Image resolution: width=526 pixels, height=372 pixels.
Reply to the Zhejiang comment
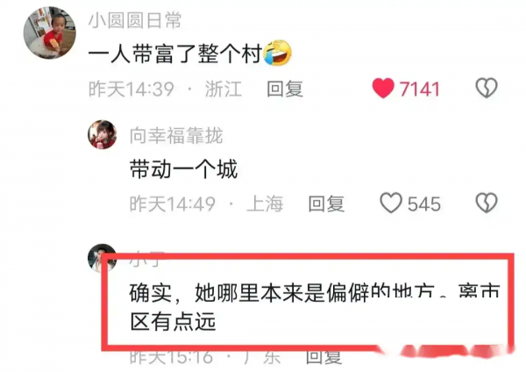[285, 89]
